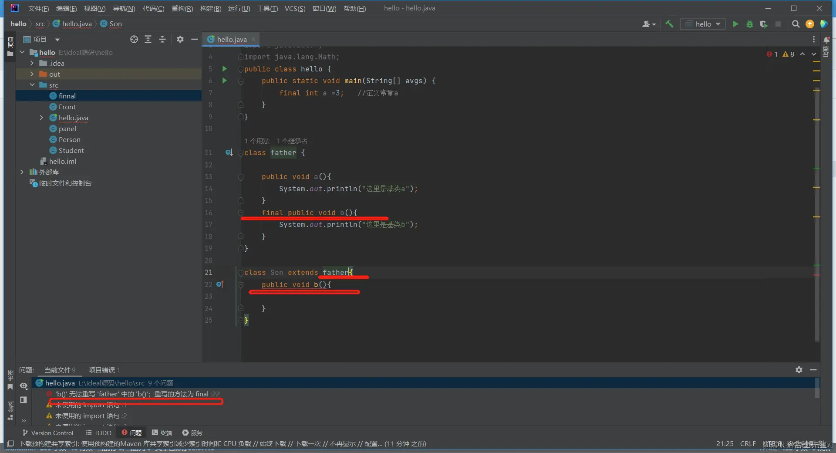Open the 重构(R) menu

click(x=182, y=8)
